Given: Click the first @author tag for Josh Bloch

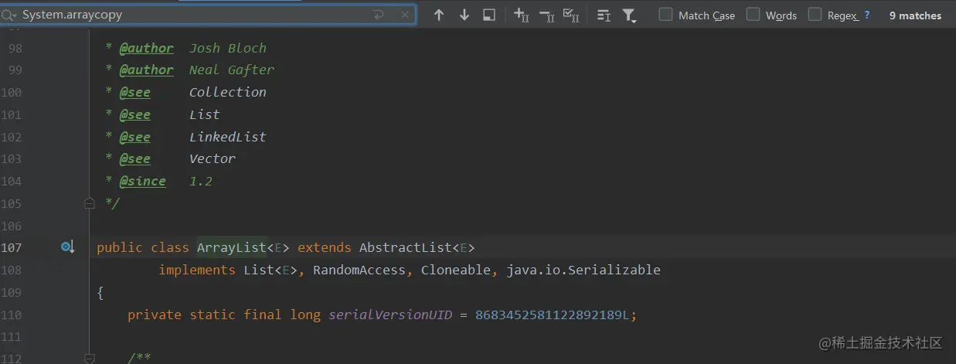Looking at the screenshot, I should (146, 48).
